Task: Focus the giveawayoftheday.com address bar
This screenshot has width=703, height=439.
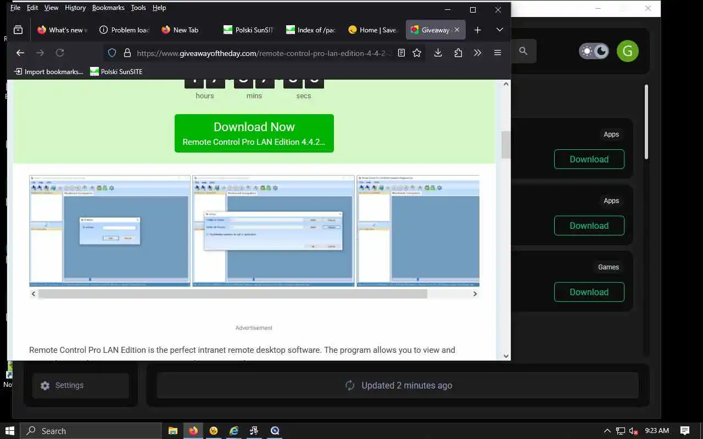Action: (x=264, y=53)
